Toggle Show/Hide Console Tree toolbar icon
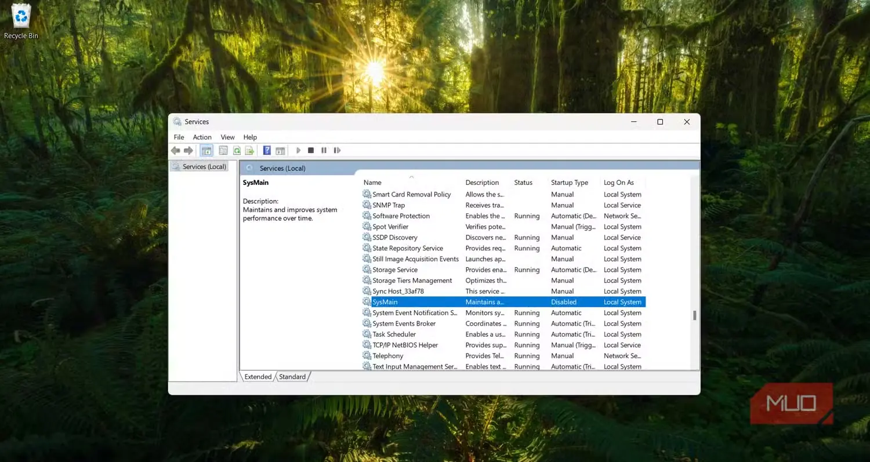Image resolution: width=870 pixels, height=462 pixels. tap(206, 151)
